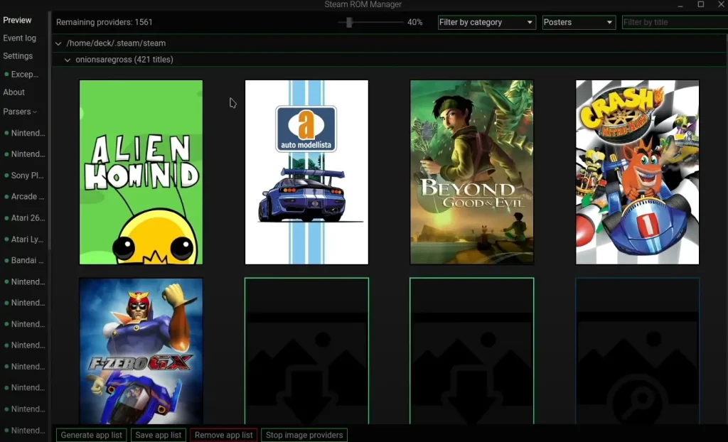Click the status dot beside Arcade parser
Image resolution: width=728 pixels, height=442 pixels.
pyautogui.click(x=6, y=197)
